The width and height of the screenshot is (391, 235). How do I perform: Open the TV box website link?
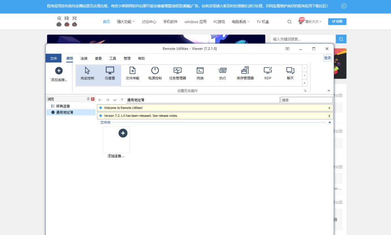click(x=263, y=22)
